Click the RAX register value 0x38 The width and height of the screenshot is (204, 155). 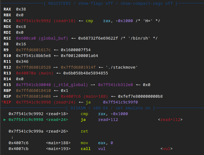tap(21, 9)
